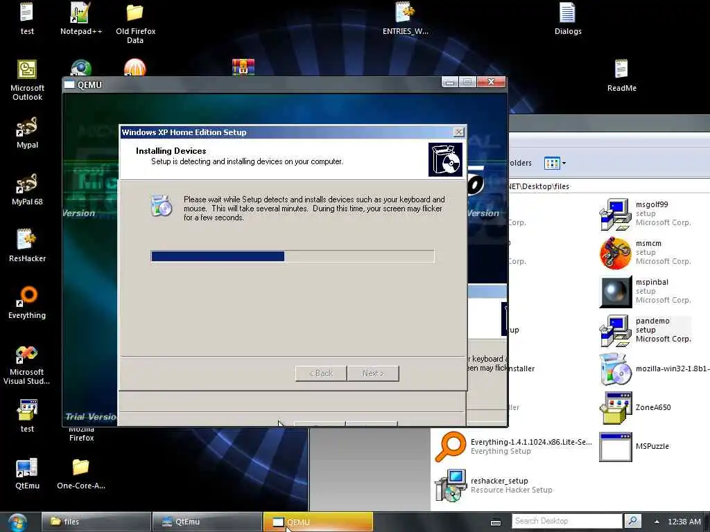Screen dimensions: 710x532
Task: Select ZoneA650 file in files window
Action: (x=635, y=407)
